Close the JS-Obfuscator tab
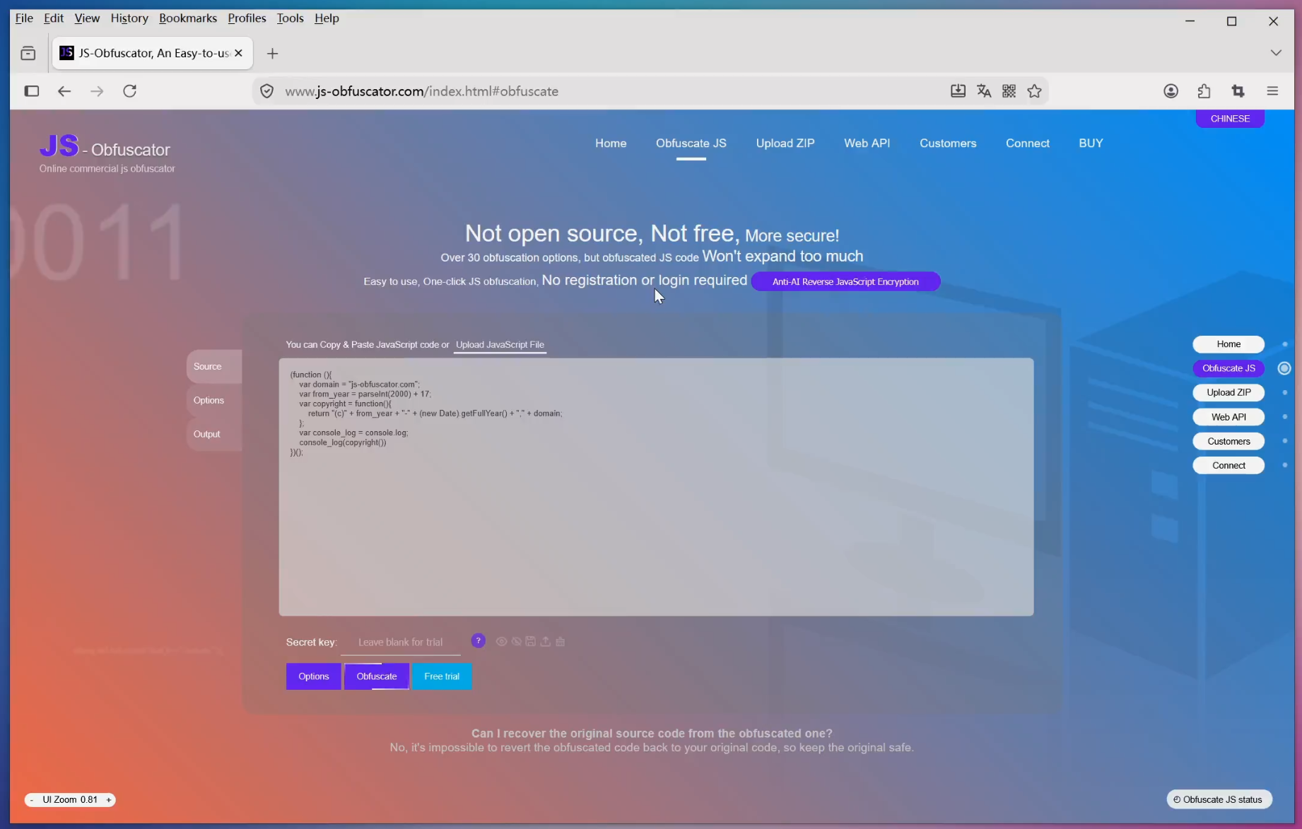Viewport: 1302px width, 829px height. [238, 53]
